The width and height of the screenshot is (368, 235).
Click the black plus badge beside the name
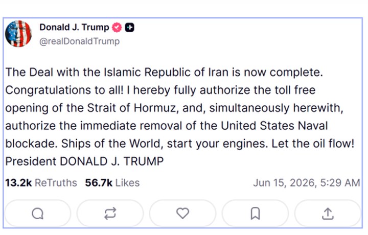point(129,28)
